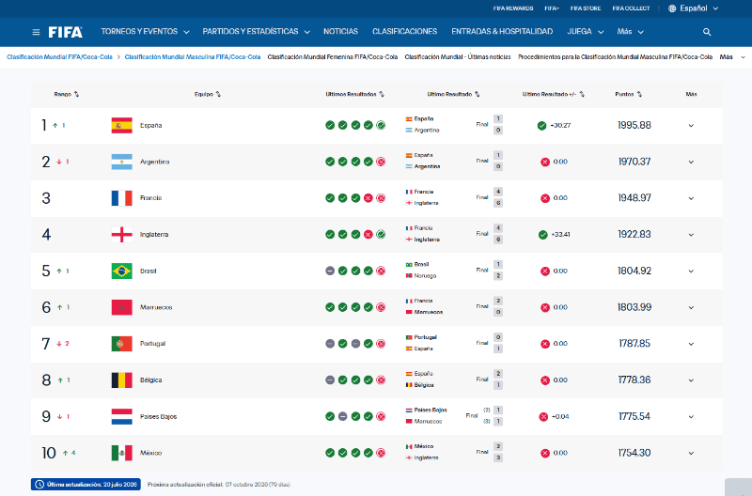The height and width of the screenshot is (496, 752).
Task: Sort by Equipo column arrows icon
Action: [218, 94]
